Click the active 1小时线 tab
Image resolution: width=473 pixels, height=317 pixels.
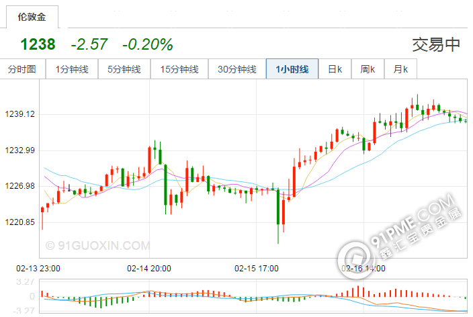coord(292,69)
